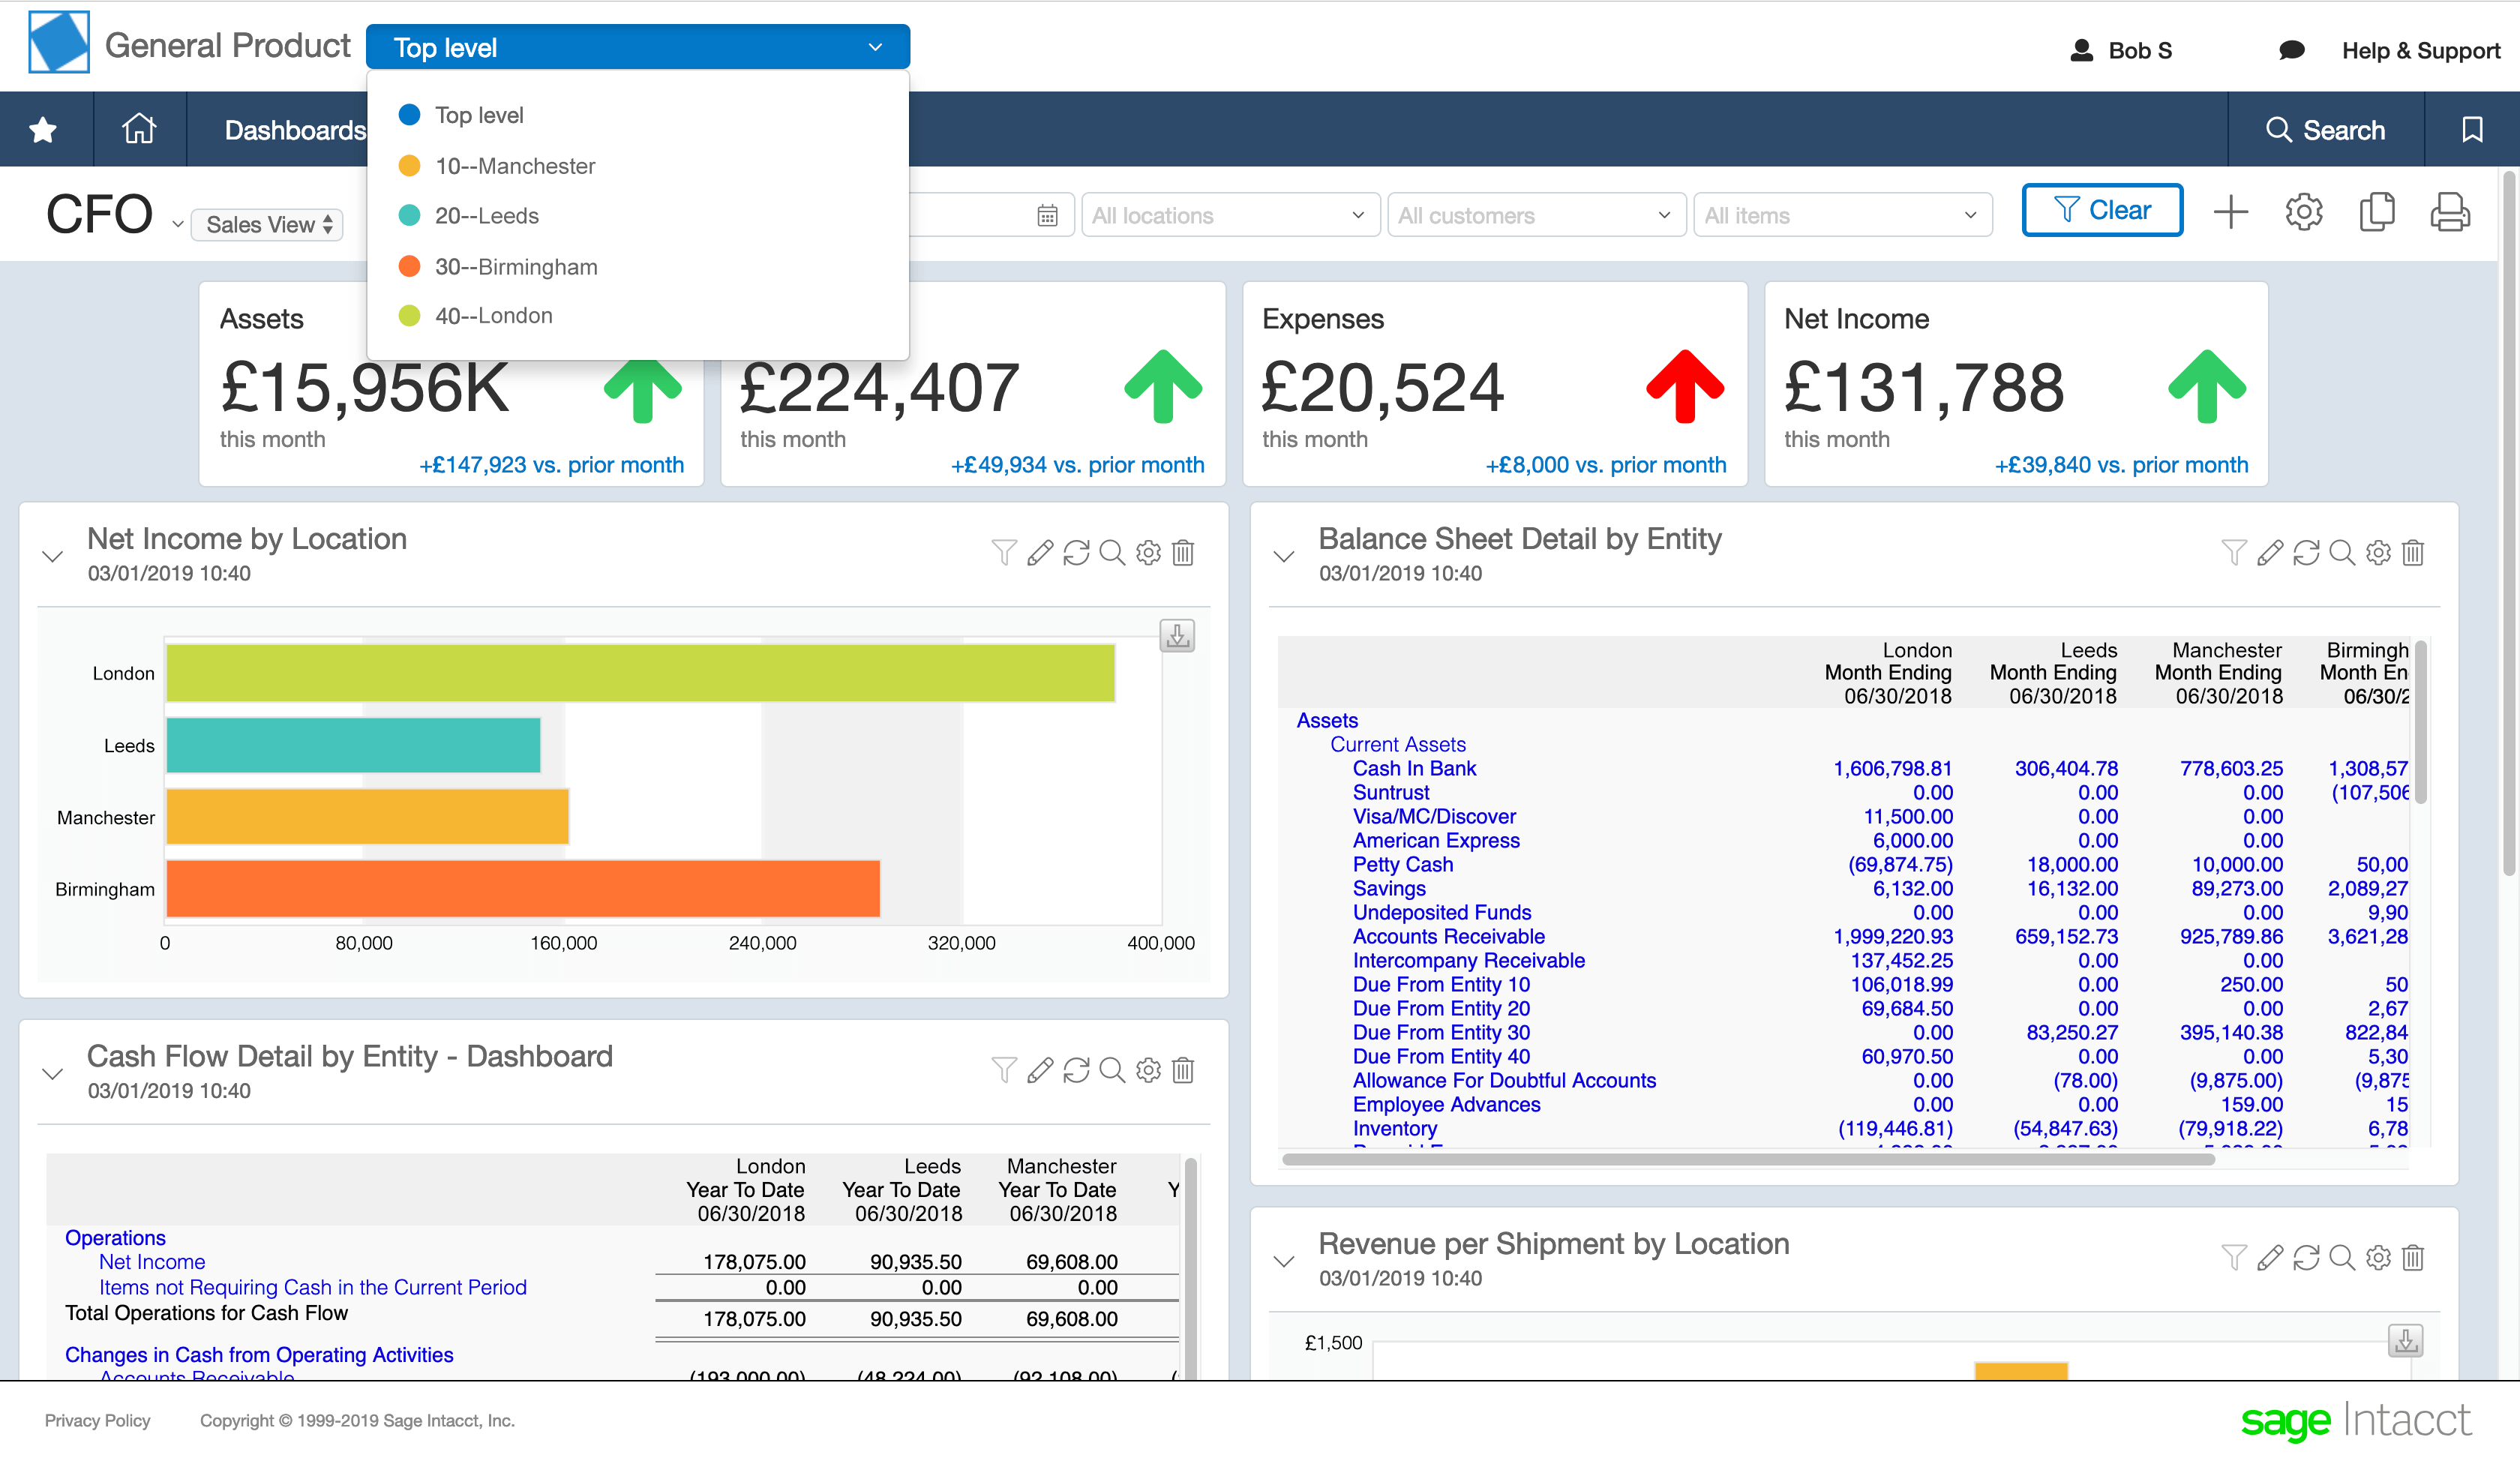Click the bookmark icon in navigation bar
The image size is (2520, 1458).
pyautogui.click(x=2472, y=130)
